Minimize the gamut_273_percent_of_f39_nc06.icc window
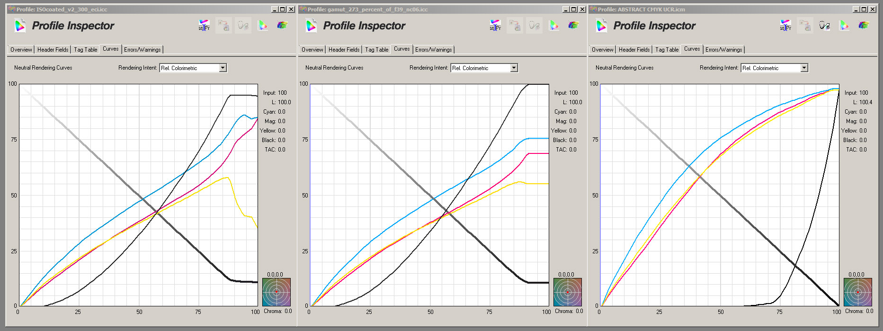The width and height of the screenshot is (883, 331). [566, 9]
